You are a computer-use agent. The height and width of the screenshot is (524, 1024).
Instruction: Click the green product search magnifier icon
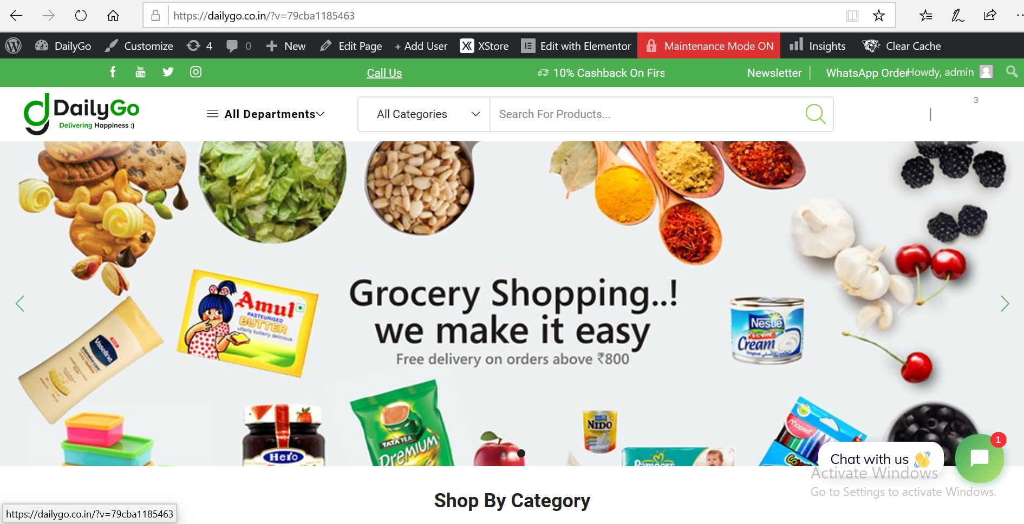(x=815, y=114)
